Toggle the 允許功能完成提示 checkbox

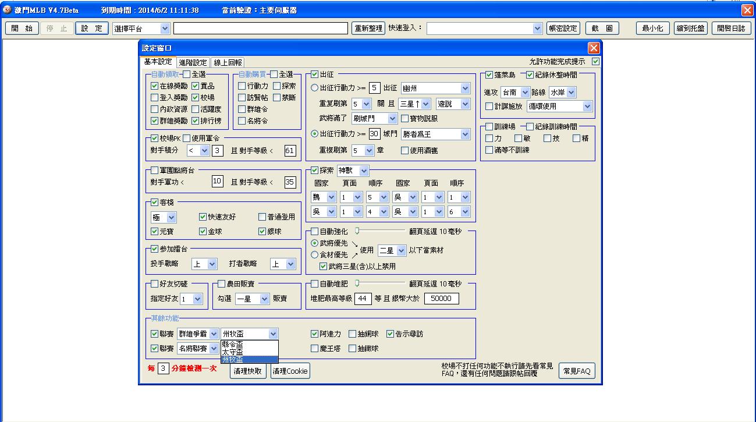click(595, 62)
